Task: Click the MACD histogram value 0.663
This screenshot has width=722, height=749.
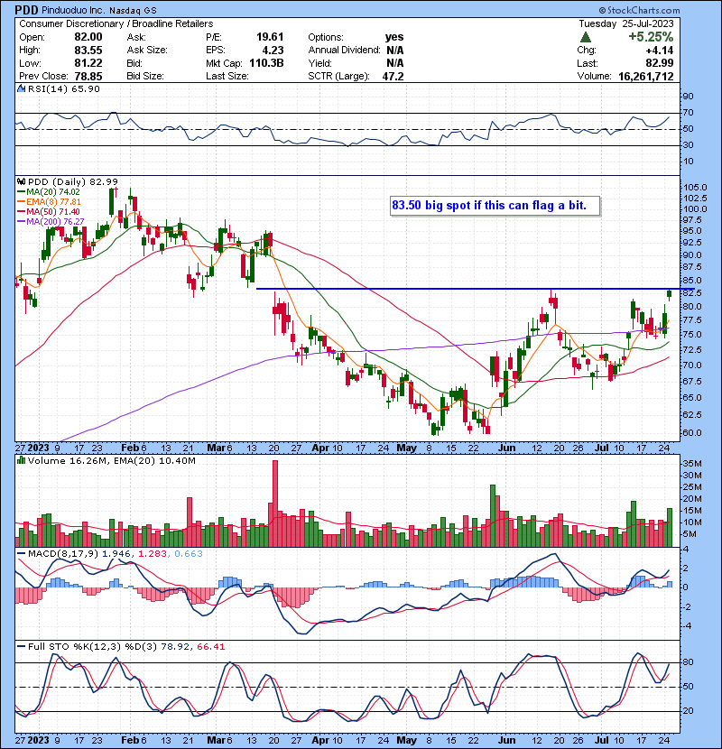Action: click(x=189, y=554)
